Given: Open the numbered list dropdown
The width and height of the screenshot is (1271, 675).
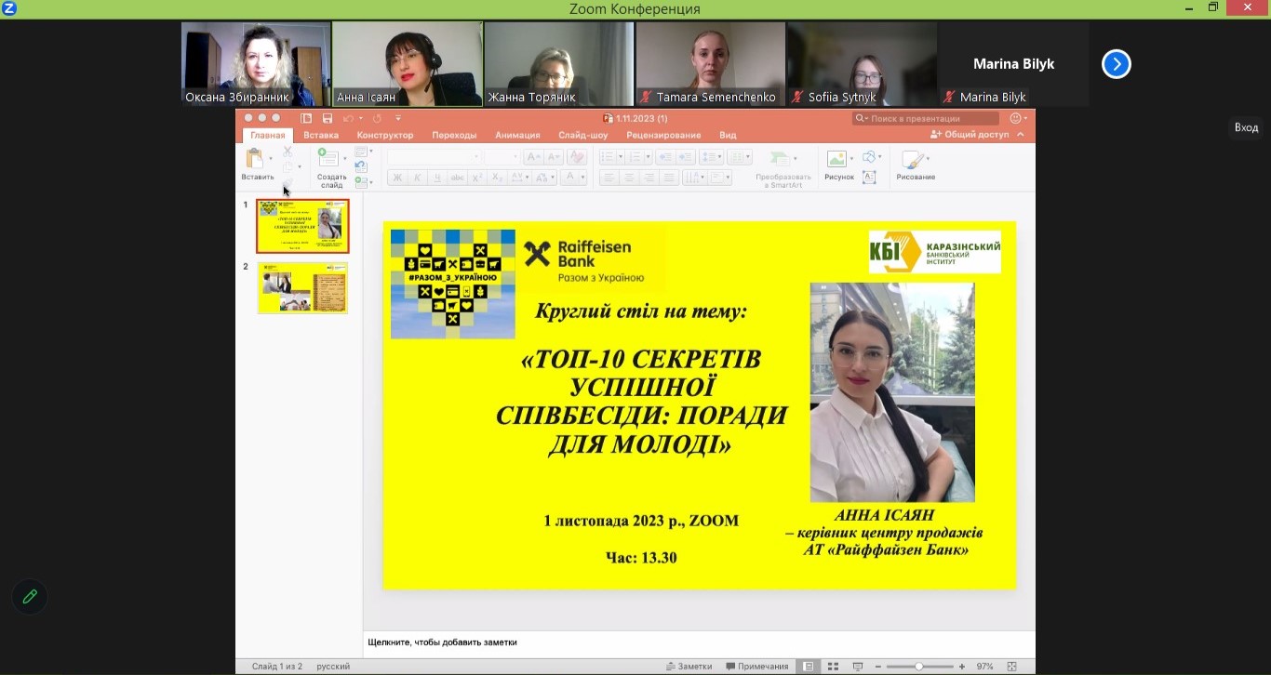Looking at the screenshot, I should pyautogui.click(x=648, y=157).
